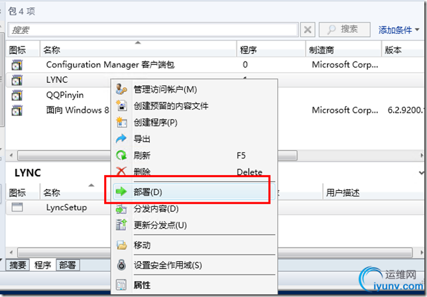The width and height of the screenshot is (427, 297).
Task: Click the green 刷新 refresh icon
Action: [121, 155]
